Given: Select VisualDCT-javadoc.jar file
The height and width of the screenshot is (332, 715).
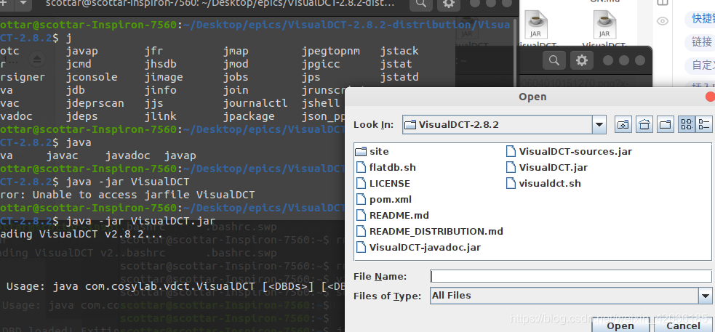Looking at the screenshot, I should [418, 247].
